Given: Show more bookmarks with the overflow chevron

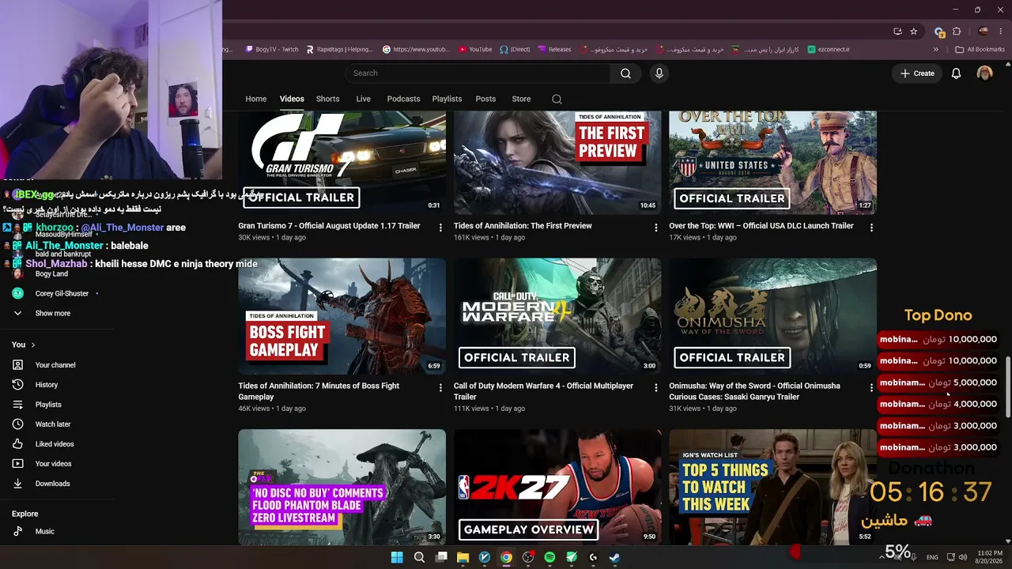Looking at the screenshot, I should pos(935,49).
